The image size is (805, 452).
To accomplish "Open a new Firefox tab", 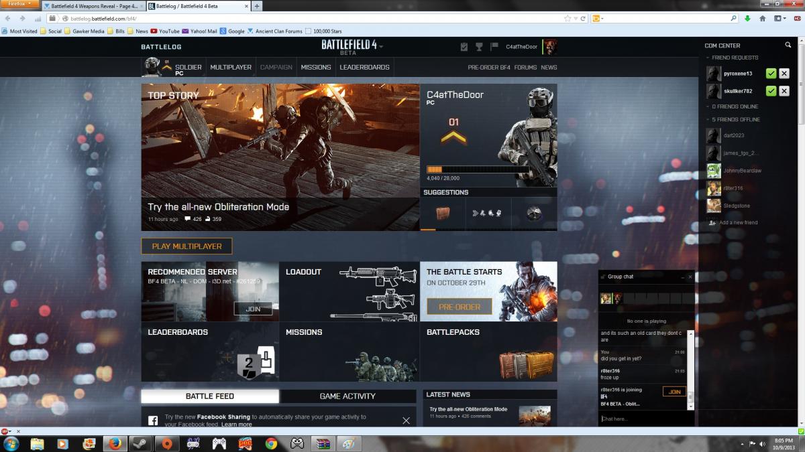I will click(x=257, y=6).
